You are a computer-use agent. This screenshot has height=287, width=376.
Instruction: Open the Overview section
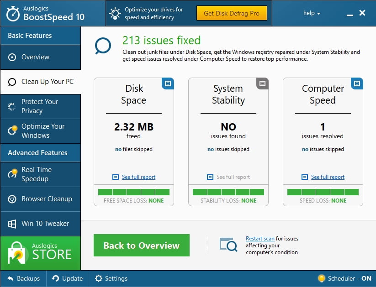(x=41, y=57)
